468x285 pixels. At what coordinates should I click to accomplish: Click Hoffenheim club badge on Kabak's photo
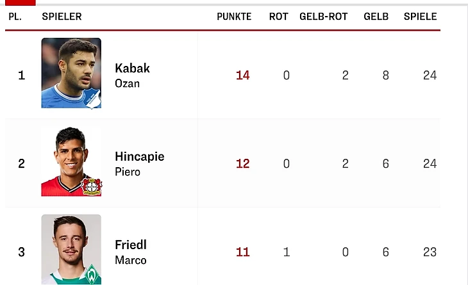[92, 98]
